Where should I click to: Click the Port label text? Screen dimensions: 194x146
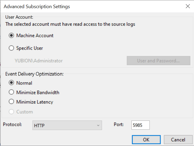119,124
